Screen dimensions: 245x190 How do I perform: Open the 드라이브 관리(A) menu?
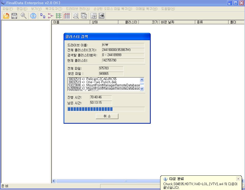click(78, 9)
